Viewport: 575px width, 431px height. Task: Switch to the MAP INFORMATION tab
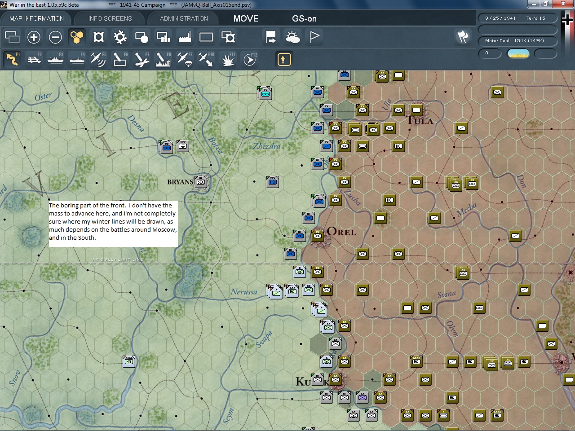click(36, 18)
